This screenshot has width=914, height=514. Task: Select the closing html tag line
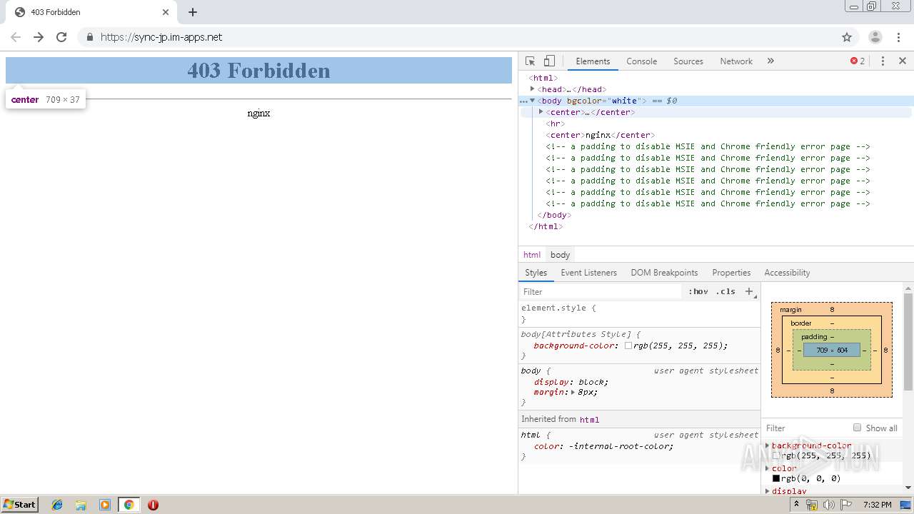tap(546, 226)
